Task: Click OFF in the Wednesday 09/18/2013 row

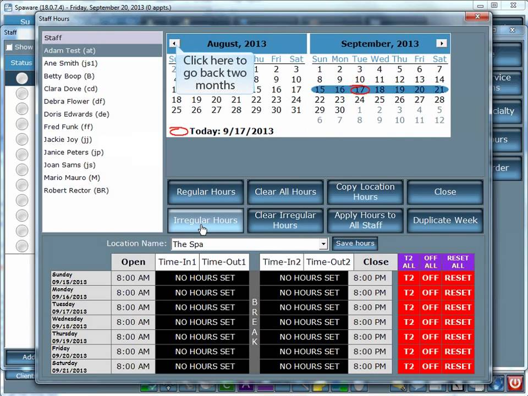Action: click(x=430, y=322)
